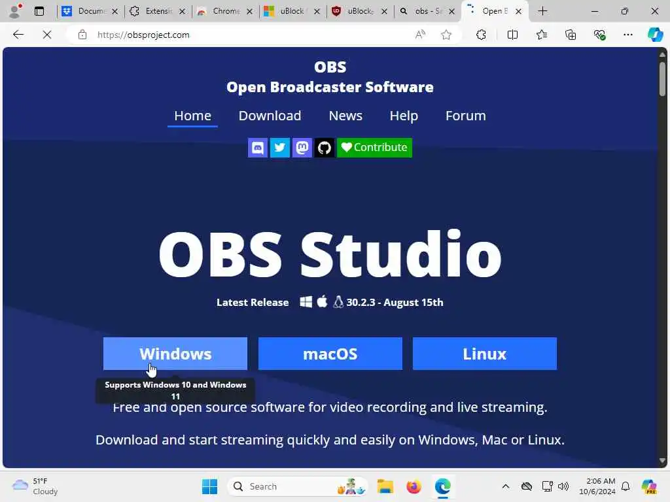670x502 pixels.
Task: Open the GitHub icon link
Action: pos(325,148)
